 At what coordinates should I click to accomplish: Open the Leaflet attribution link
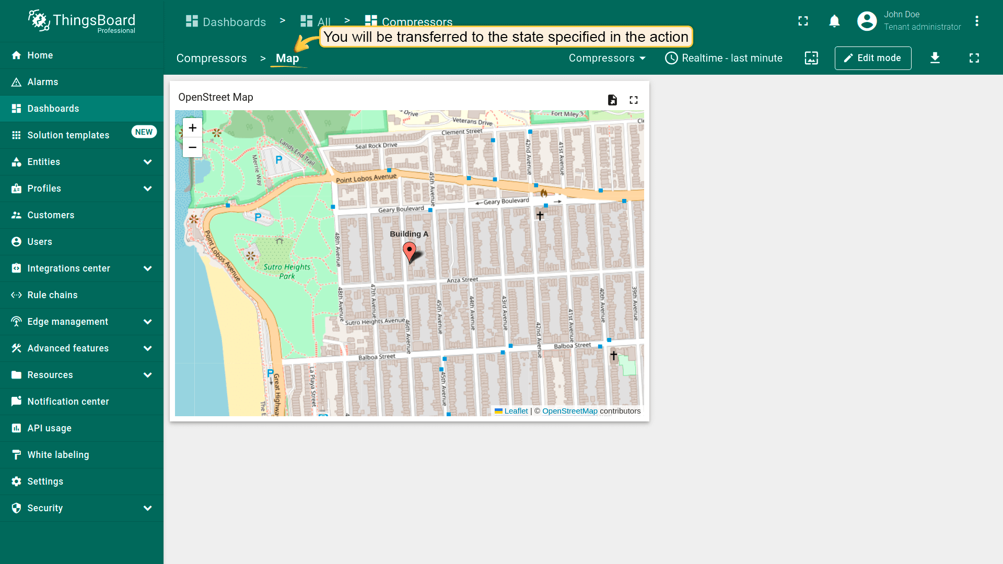(x=516, y=411)
